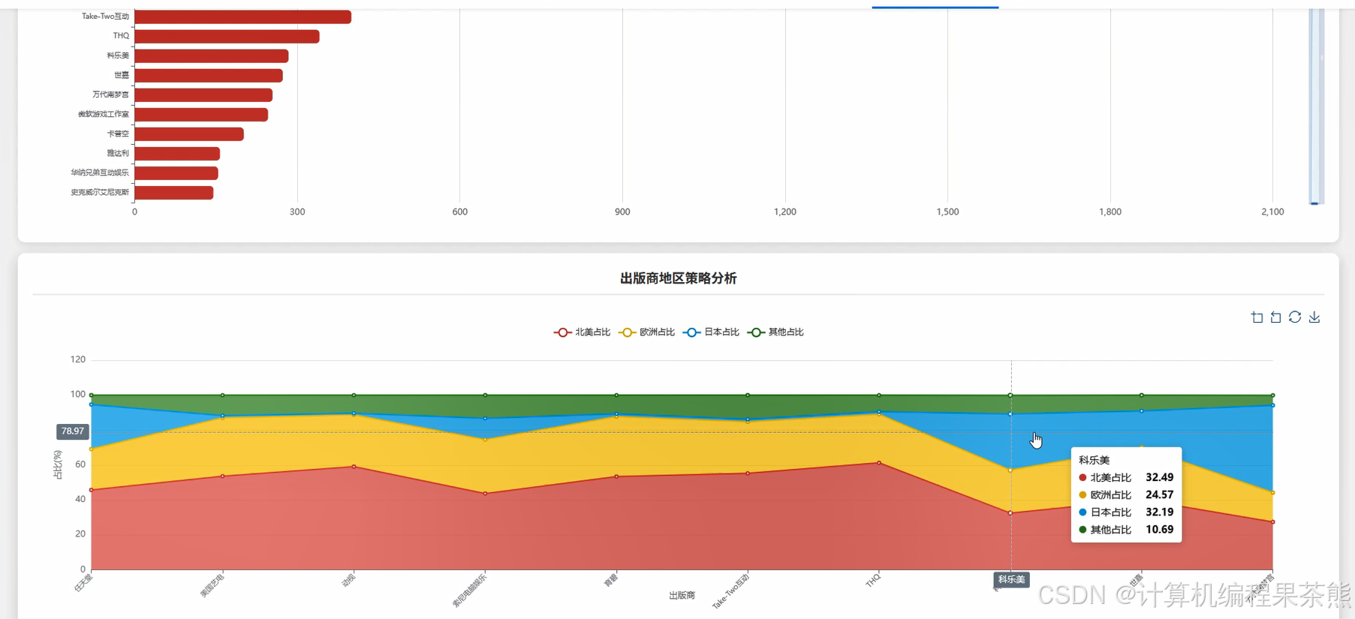
Task: Click the THQ label on the bar chart axis
Action: [x=121, y=35]
